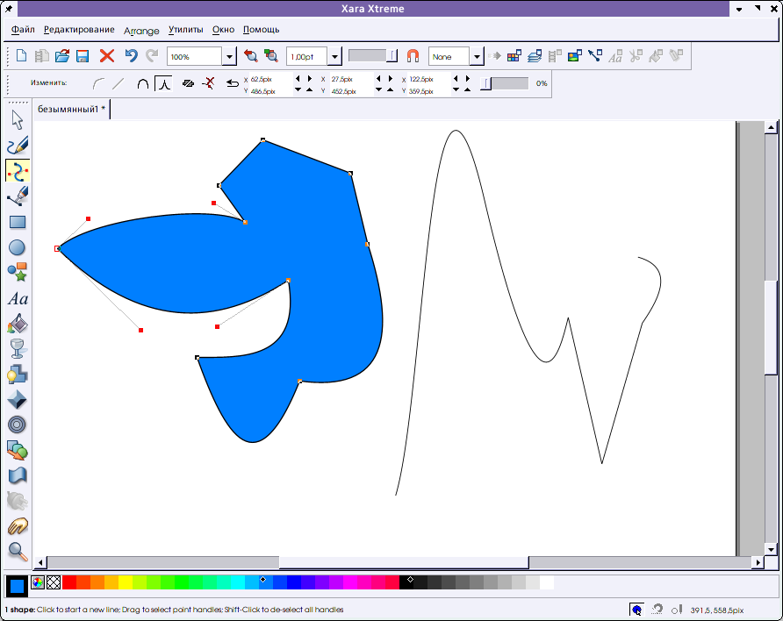Open the Утилиты menu
This screenshot has height=621, width=783.
(x=185, y=30)
